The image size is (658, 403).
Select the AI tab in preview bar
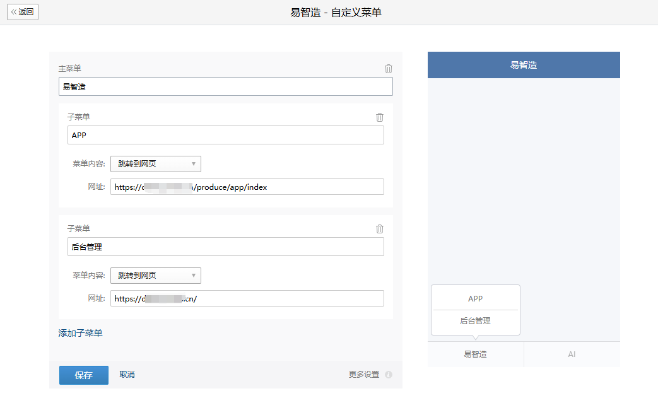[x=572, y=354]
